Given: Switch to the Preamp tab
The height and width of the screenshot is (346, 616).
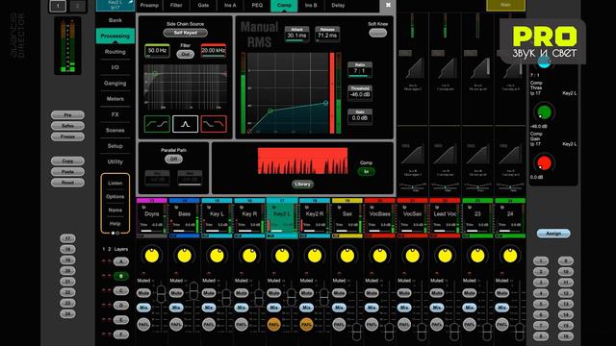Looking at the screenshot, I should coord(149,5).
